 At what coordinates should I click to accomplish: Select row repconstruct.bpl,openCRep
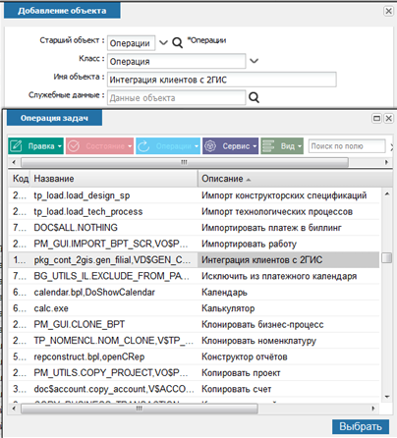194,356
